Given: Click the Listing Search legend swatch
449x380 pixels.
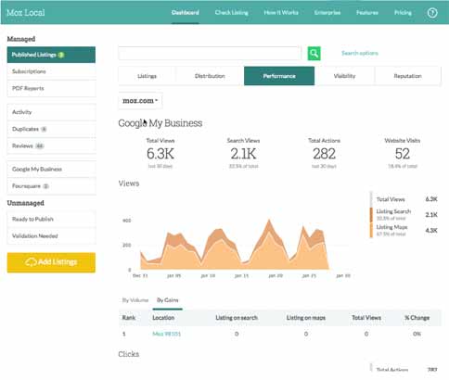Looking at the screenshot, I should [371, 215].
